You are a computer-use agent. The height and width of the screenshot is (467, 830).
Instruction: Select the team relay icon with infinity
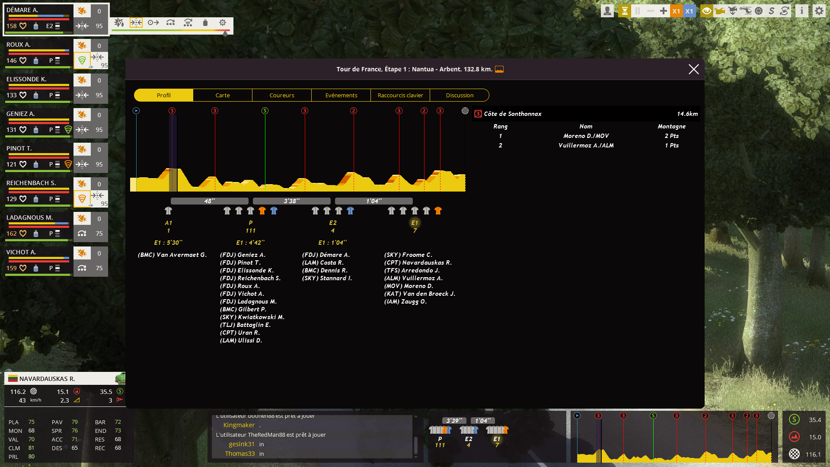(188, 22)
